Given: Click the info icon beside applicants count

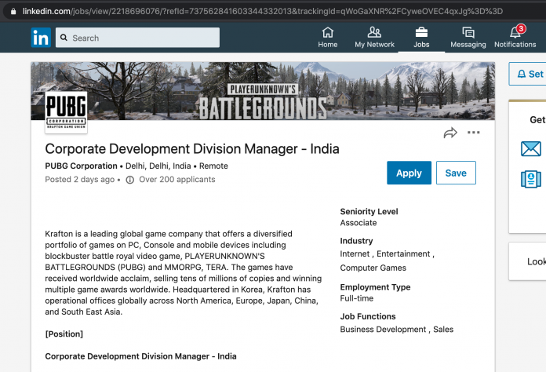Looking at the screenshot, I should click(130, 180).
